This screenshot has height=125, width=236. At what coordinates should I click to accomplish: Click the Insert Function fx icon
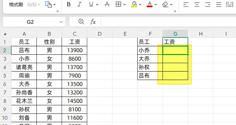93,22
